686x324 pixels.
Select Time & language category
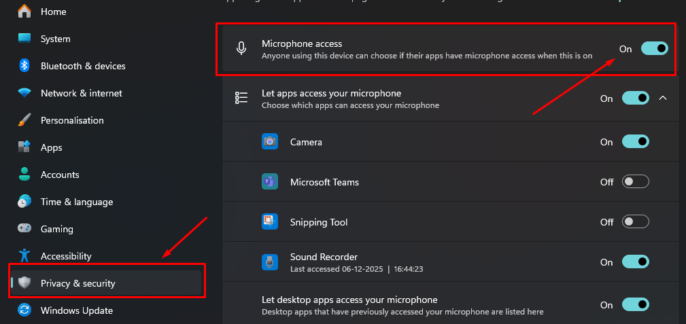(x=77, y=202)
